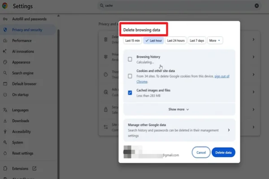Select the Last 7 days time range

pyautogui.click(x=197, y=41)
